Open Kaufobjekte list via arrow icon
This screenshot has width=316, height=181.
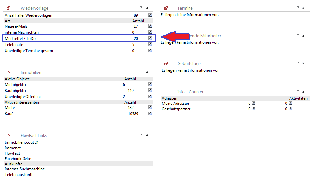[x=150, y=90]
